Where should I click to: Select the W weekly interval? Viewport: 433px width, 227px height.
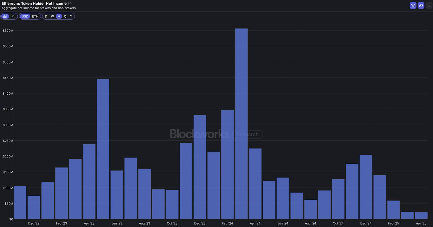53,16
